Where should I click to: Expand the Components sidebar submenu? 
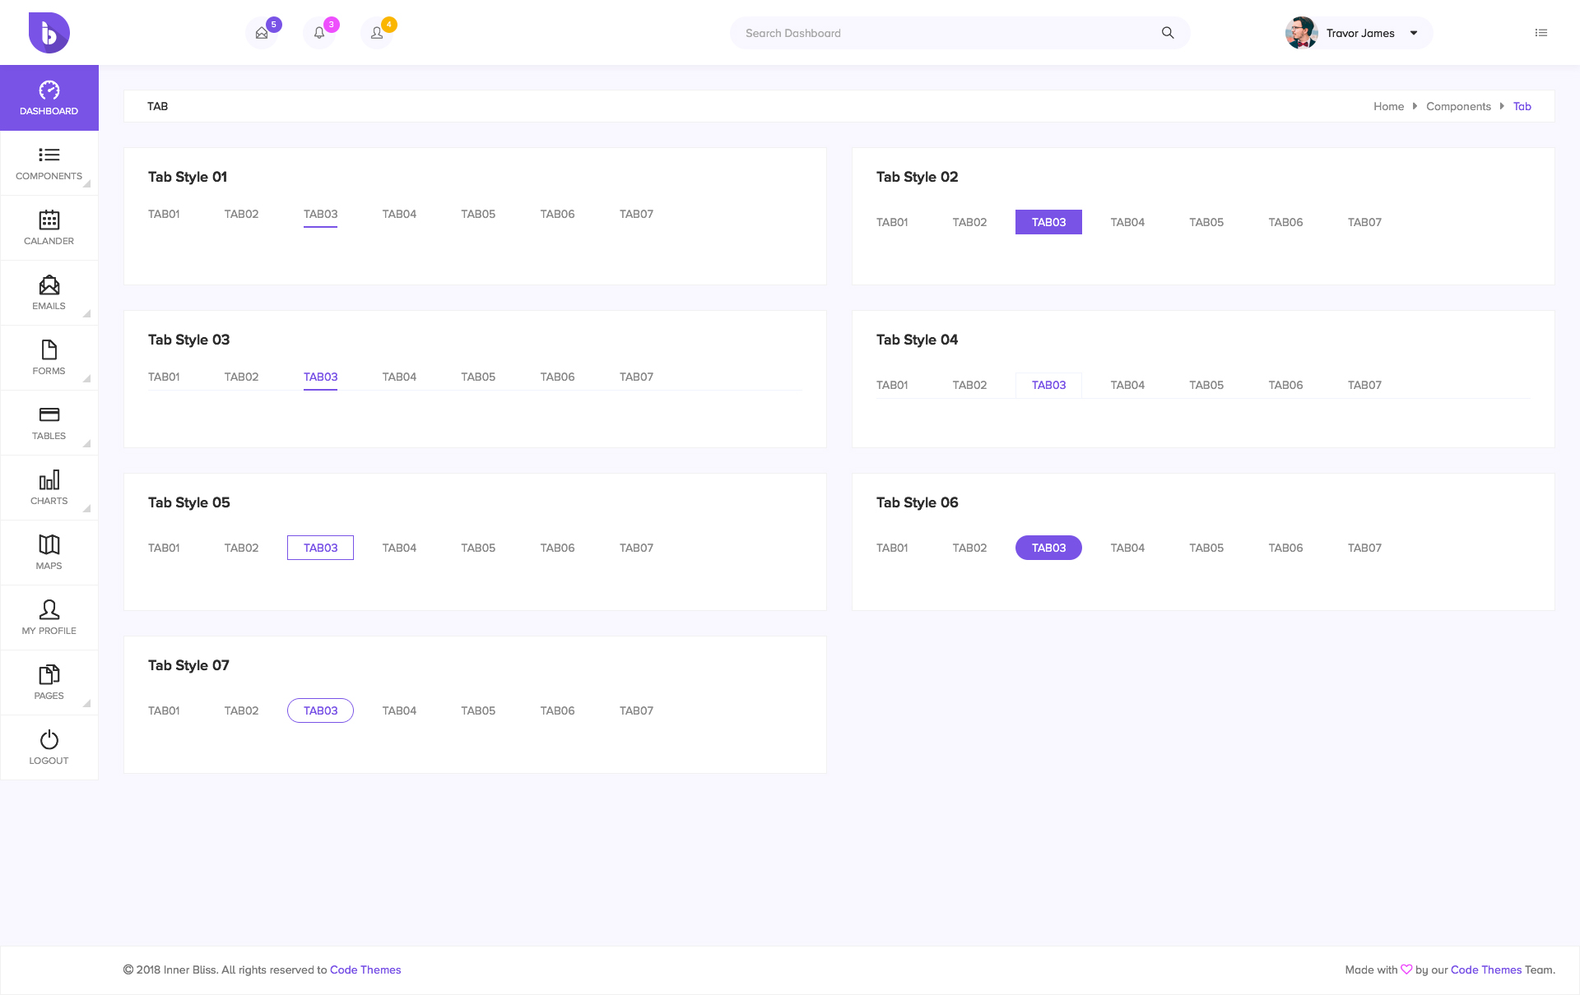coord(49,163)
